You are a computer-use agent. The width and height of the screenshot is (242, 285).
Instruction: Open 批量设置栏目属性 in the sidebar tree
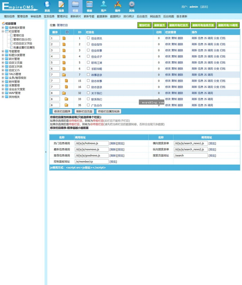coord(24,47)
